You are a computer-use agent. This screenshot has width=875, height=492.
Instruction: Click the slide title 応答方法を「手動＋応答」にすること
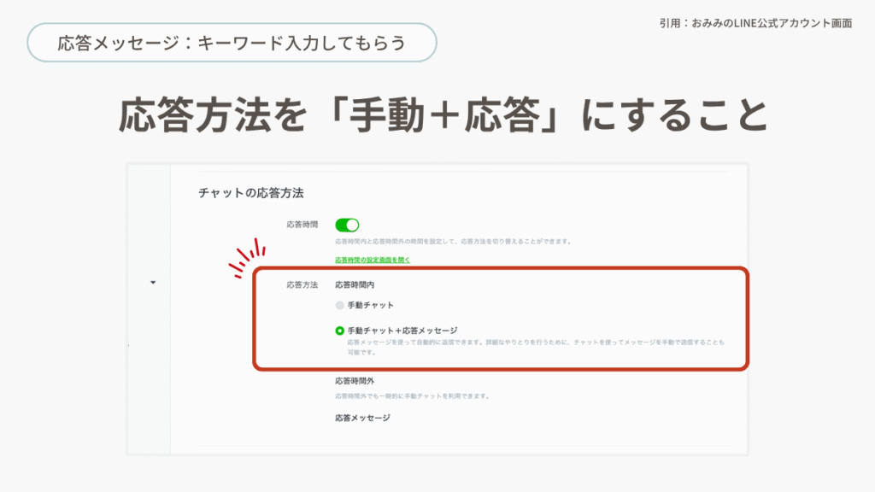coord(437,116)
